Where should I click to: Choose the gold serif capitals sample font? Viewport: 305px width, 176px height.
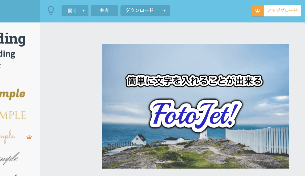point(13,115)
